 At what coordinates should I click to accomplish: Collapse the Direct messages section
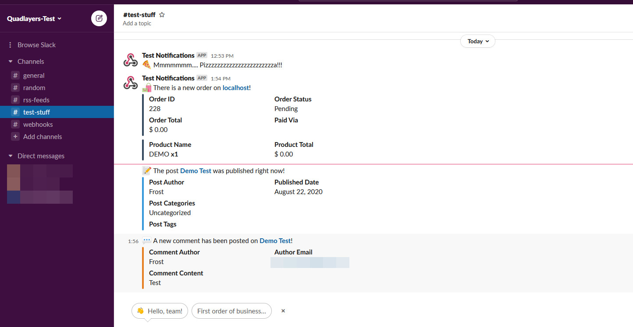(x=11, y=156)
